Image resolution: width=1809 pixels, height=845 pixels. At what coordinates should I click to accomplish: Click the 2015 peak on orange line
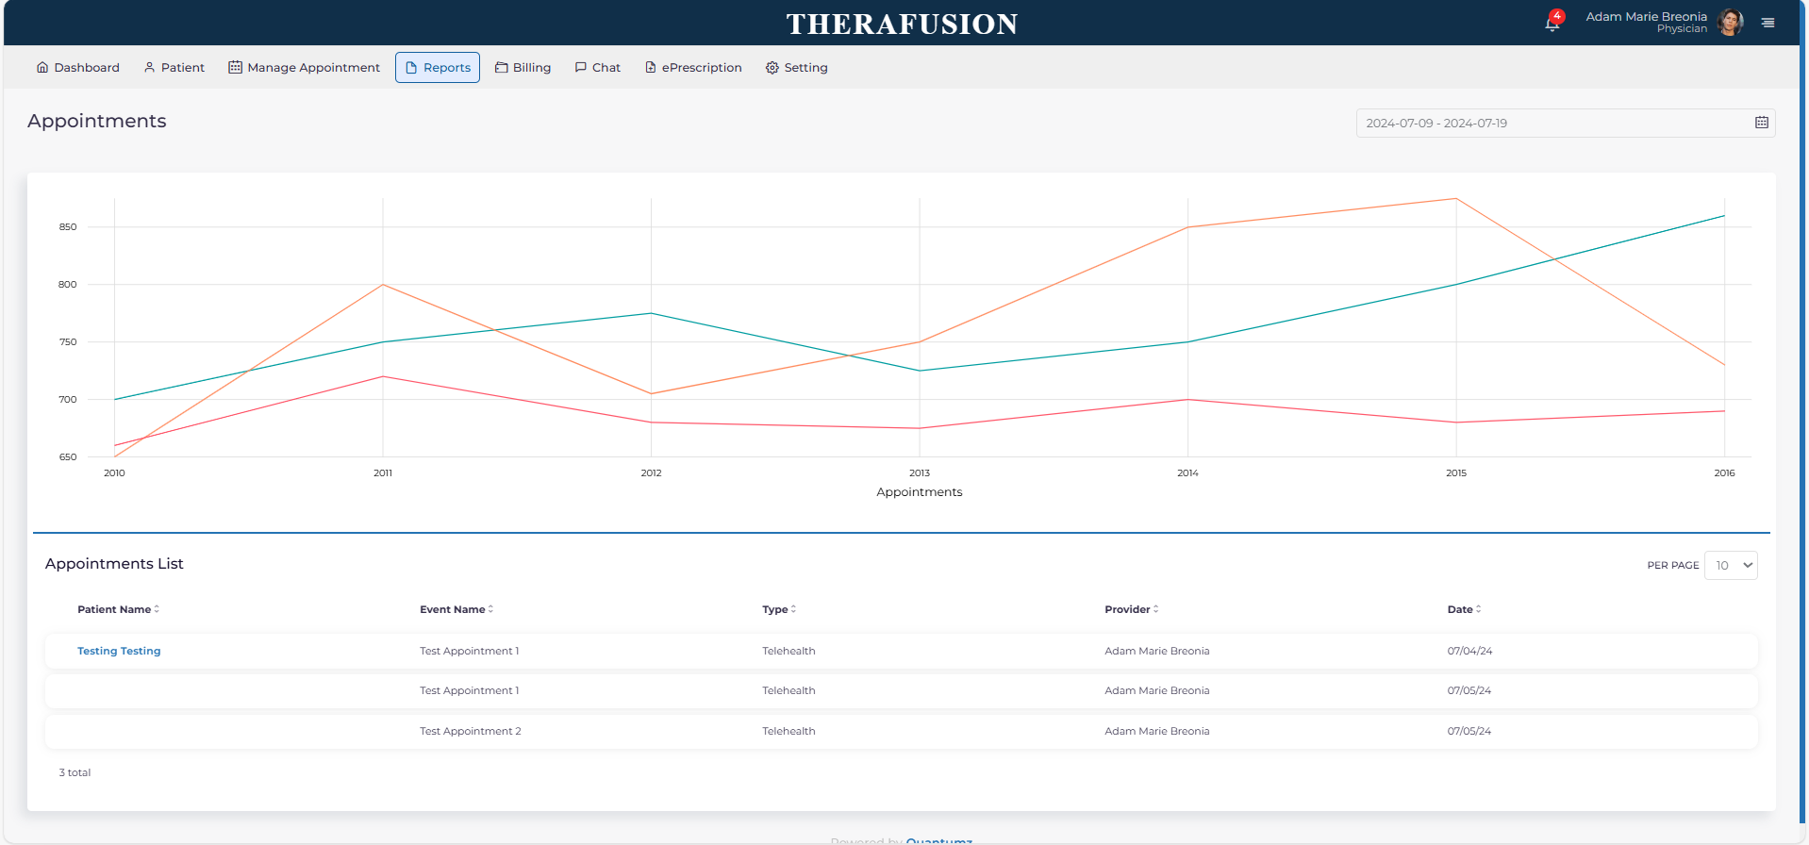coord(1455,199)
